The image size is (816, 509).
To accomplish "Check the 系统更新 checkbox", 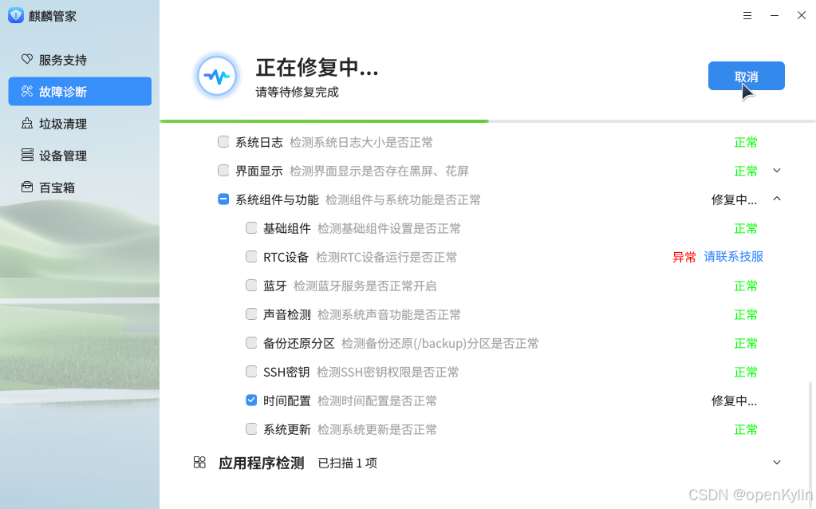I will (251, 429).
